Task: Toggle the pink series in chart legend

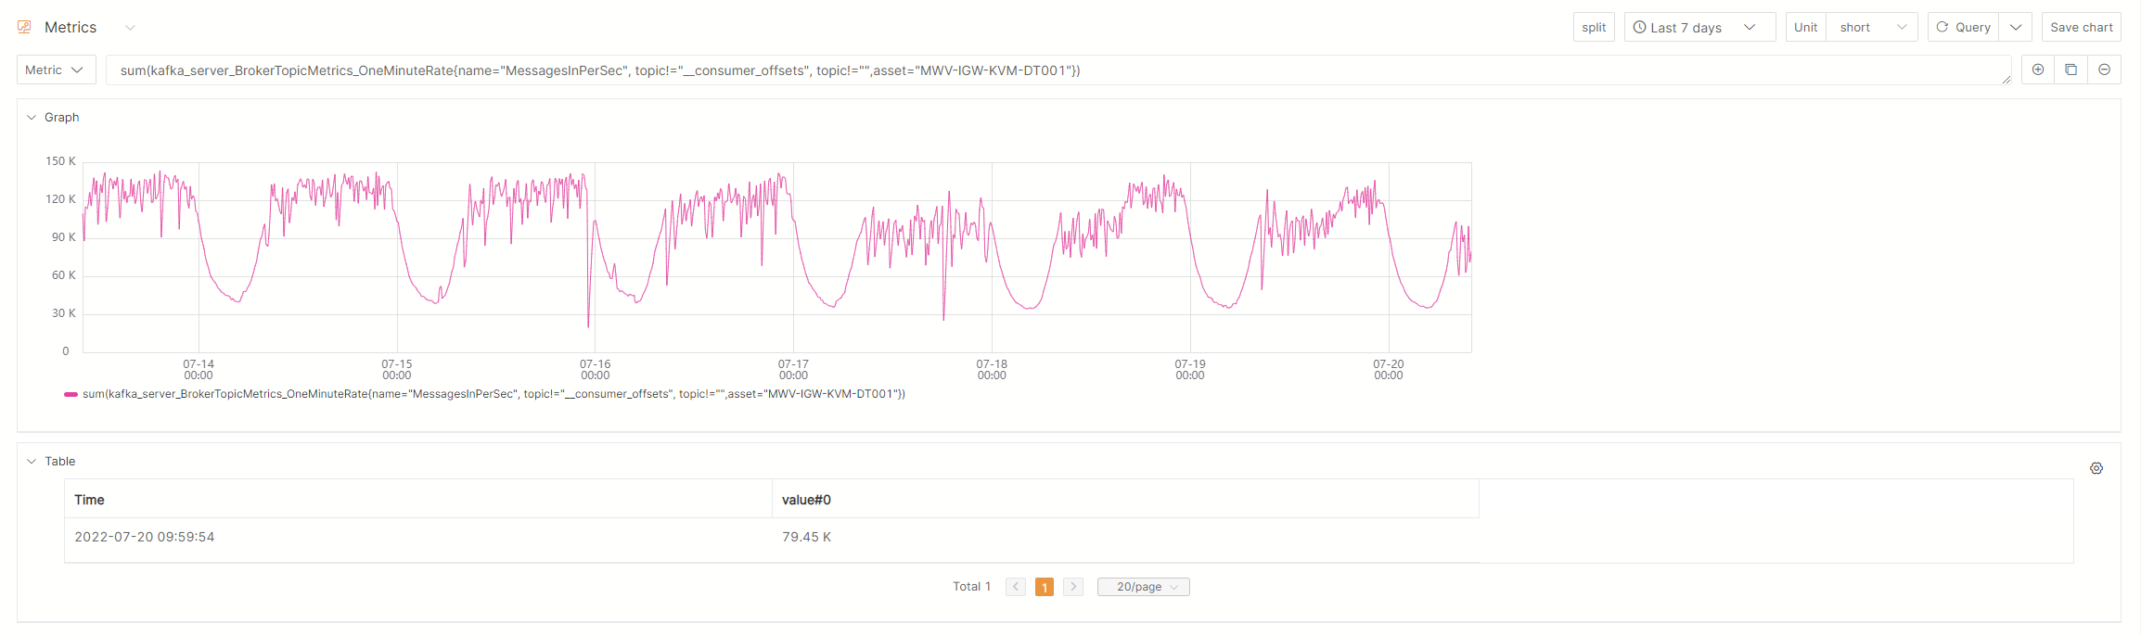Action: click(x=71, y=394)
